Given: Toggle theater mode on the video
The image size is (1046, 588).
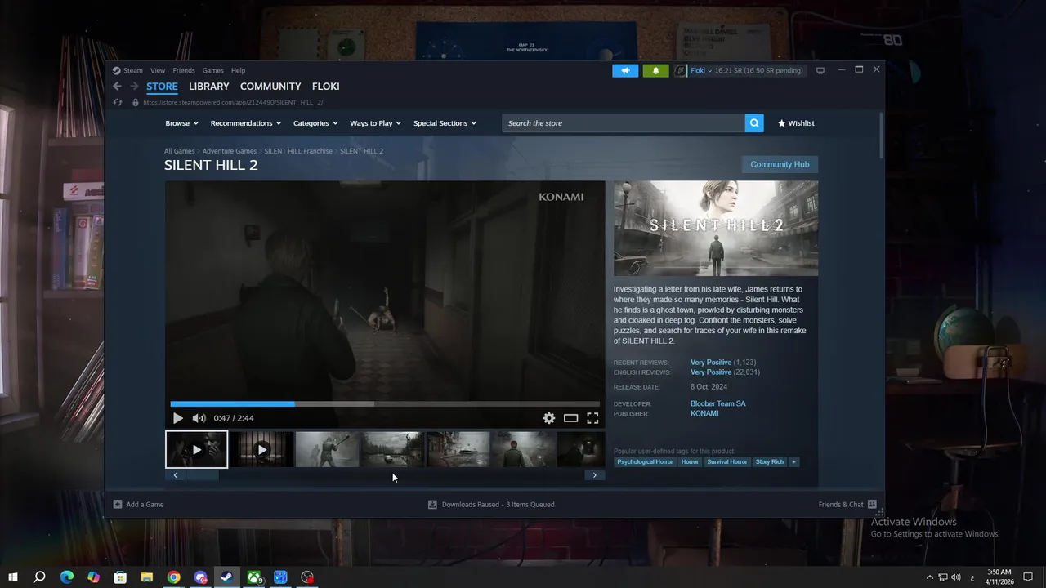Looking at the screenshot, I should point(570,418).
